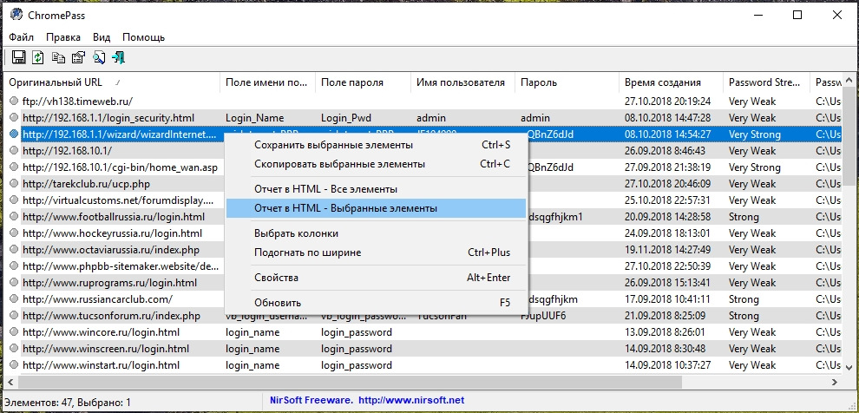Image resolution: width=859 pixels, height=413 pixels.
Task: Click the row icon for footballrussia.ru entry
Action: 14,217
